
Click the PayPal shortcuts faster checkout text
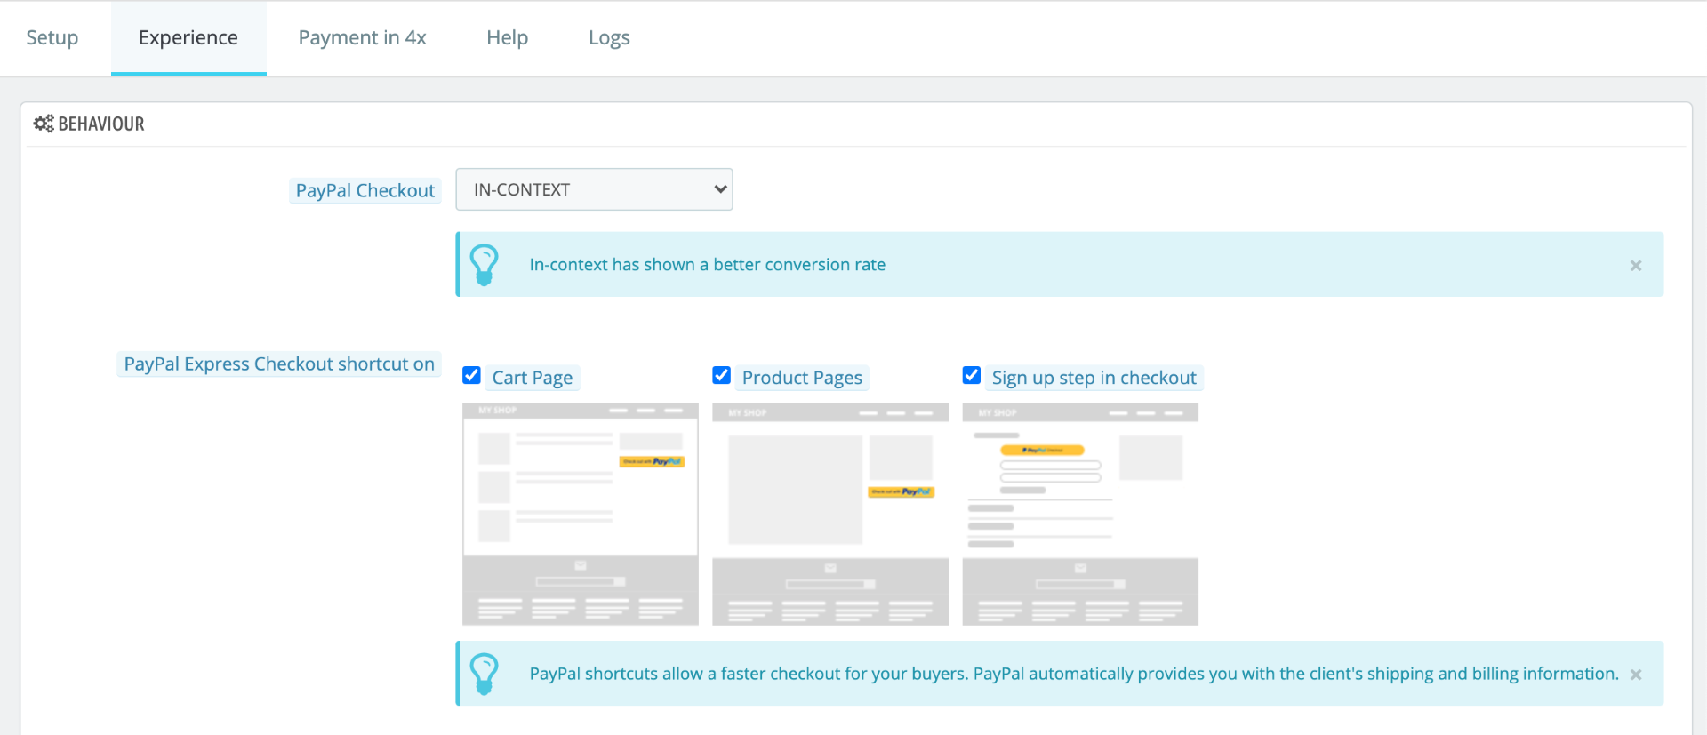[x=1074, y=674]
